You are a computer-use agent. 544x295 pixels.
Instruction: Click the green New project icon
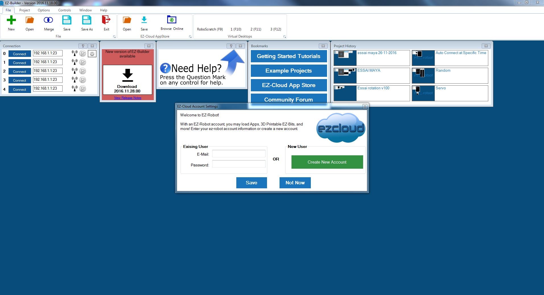11,20
